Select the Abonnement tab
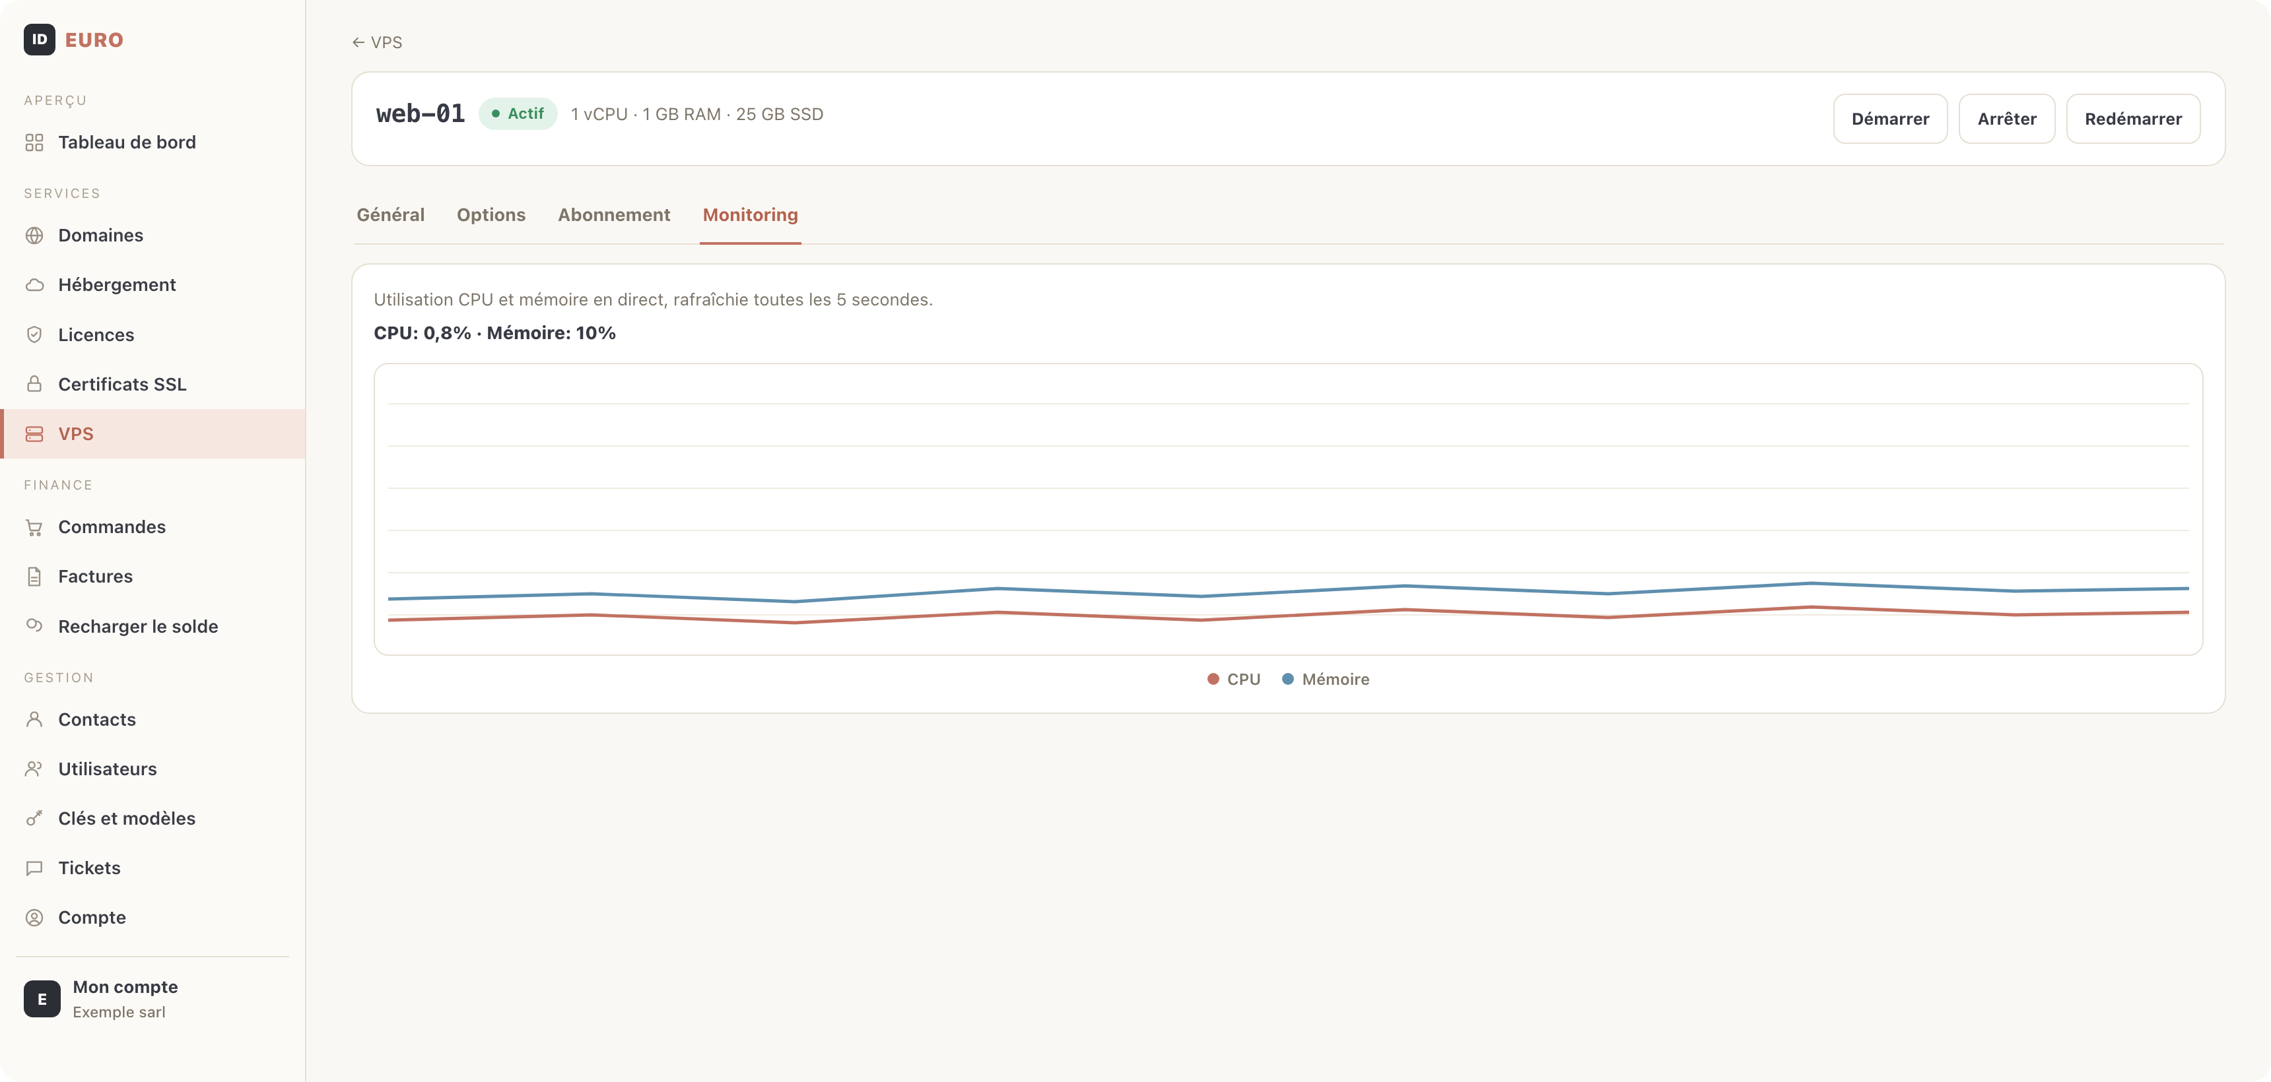 [613, 215]
